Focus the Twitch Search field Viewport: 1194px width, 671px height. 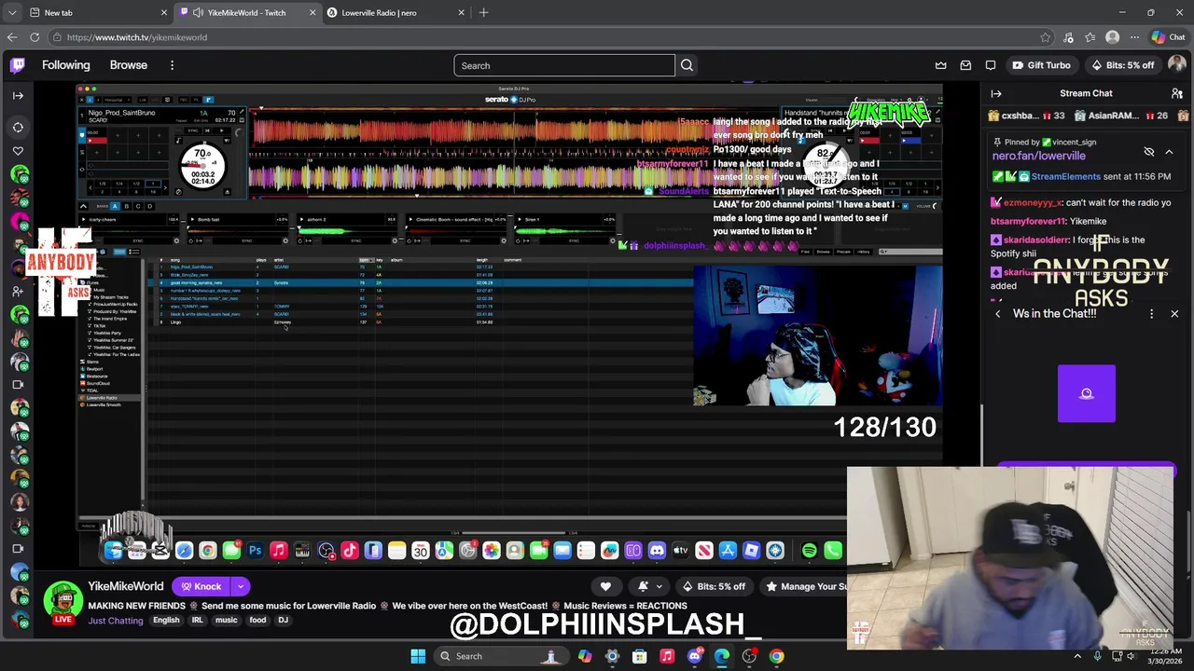(564, 65)
